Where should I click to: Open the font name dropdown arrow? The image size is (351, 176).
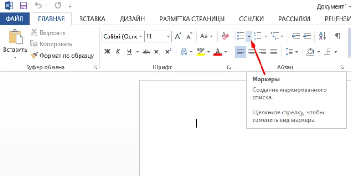point(141,37)
